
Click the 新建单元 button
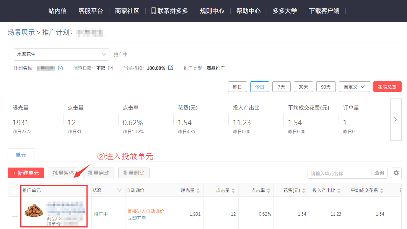point(26,173)
